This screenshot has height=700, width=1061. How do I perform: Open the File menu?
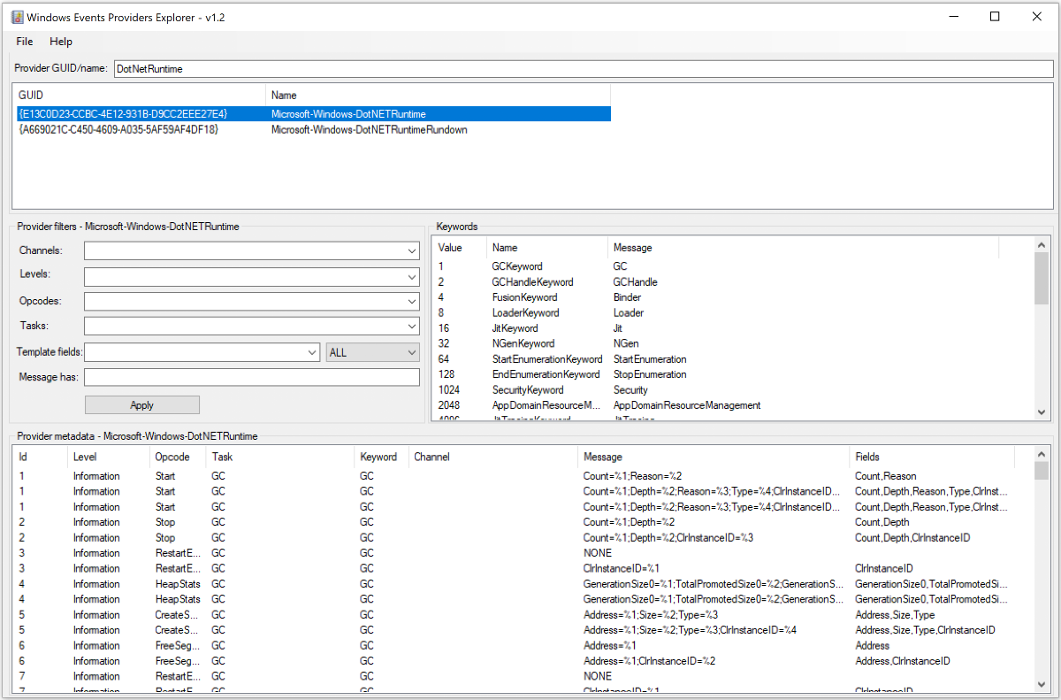tap(25, 42)
